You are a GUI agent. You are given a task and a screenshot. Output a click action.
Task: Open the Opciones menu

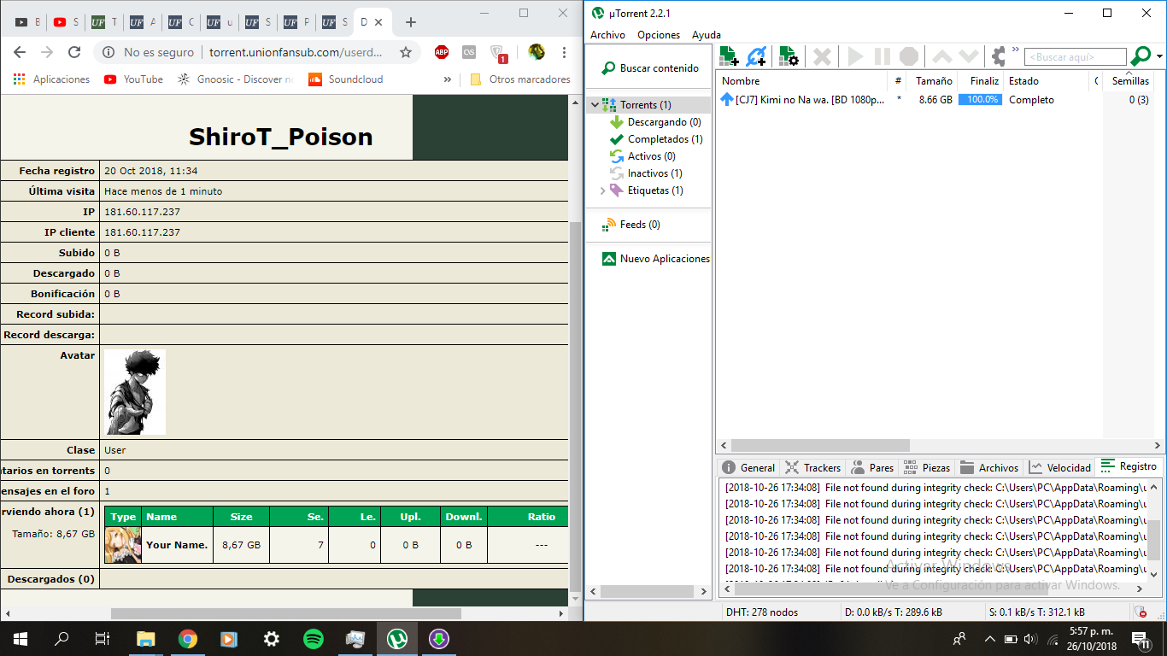pyautogui.click(x=658, y=35)
